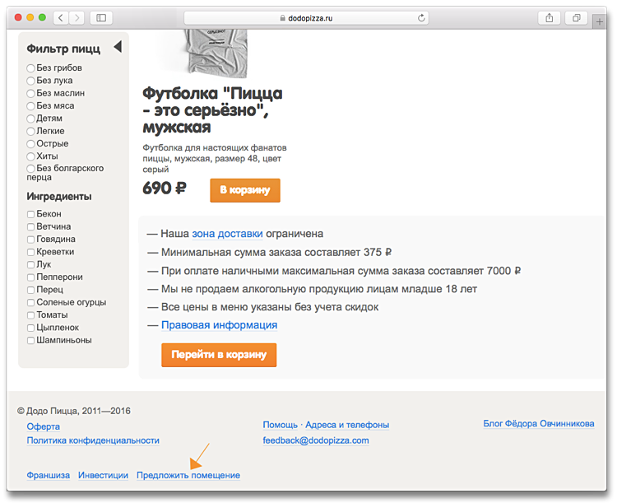Image resolution: width=617 pixels, height=503 pixels.
Task: Check the Томаты ingredient
Action: pyautogui.click(x=30, y=315)
